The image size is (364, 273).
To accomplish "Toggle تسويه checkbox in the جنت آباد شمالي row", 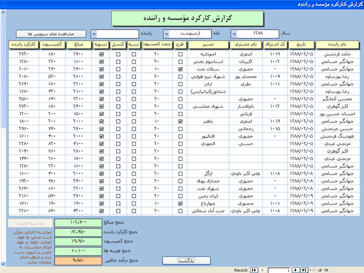I will [101, 211].
